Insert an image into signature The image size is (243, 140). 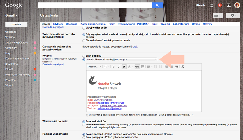point(143,67)
